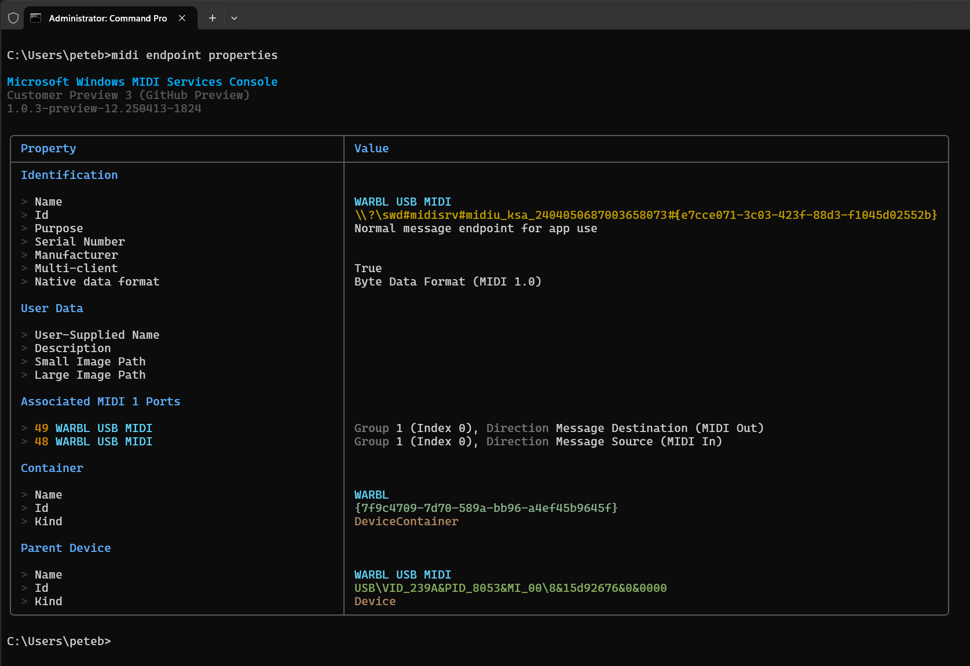Open a new tab with the plus button

coord(213,18)
